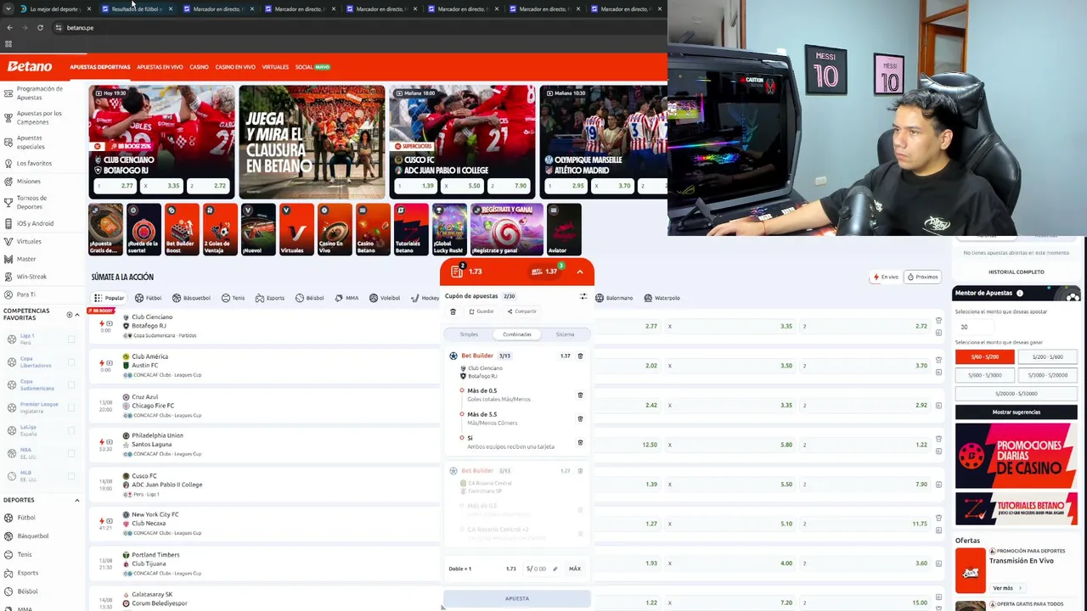Image resolution: width=1087 pixels, height=611 pixels.
Task: Open Fútbol in the Deportes sidebar
Action: click(x=26, y=518)
